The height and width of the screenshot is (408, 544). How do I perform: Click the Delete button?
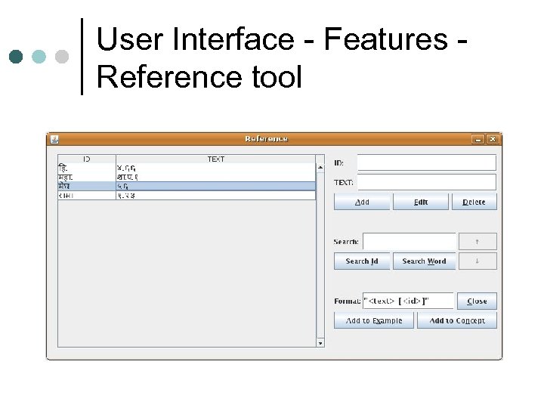pyautogui.click(x=474, y=202)
